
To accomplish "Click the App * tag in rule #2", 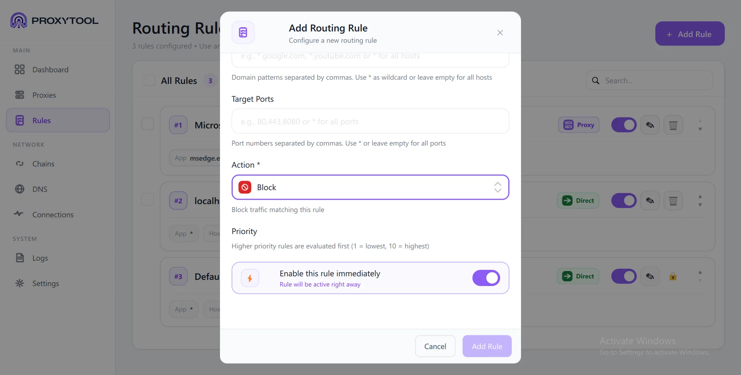I will [184, 233].
